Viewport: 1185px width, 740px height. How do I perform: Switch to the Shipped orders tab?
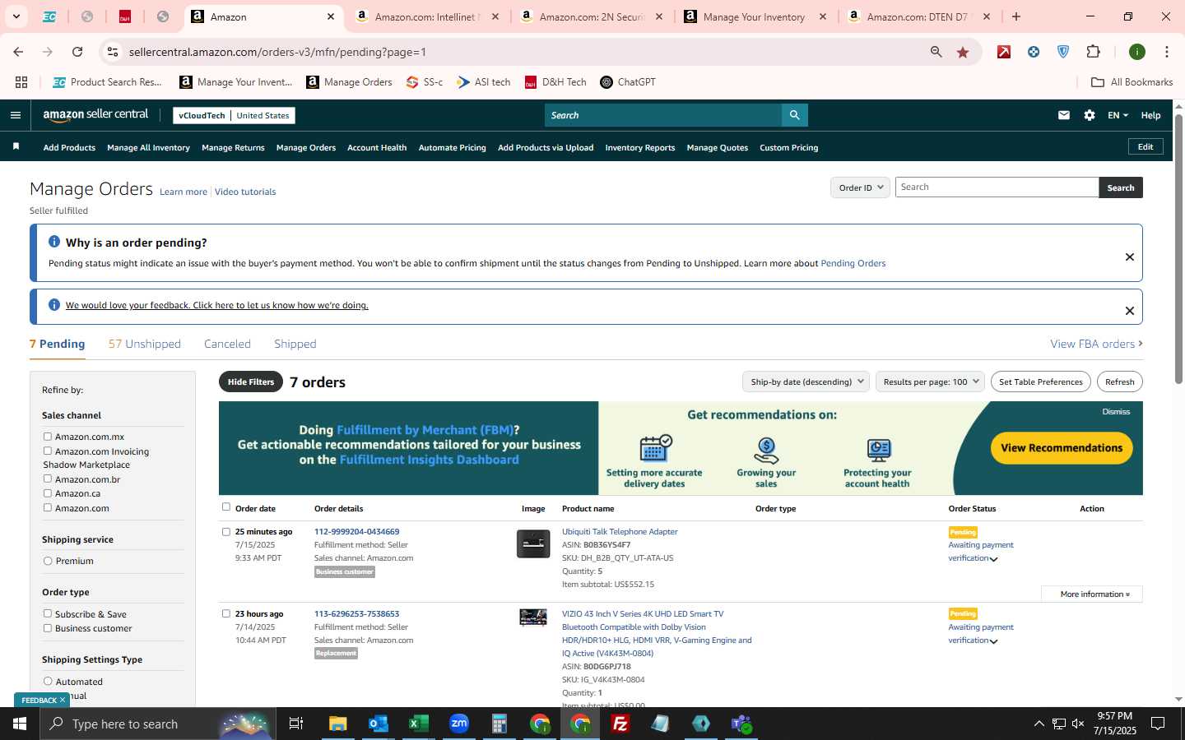[x=295, y=344]
